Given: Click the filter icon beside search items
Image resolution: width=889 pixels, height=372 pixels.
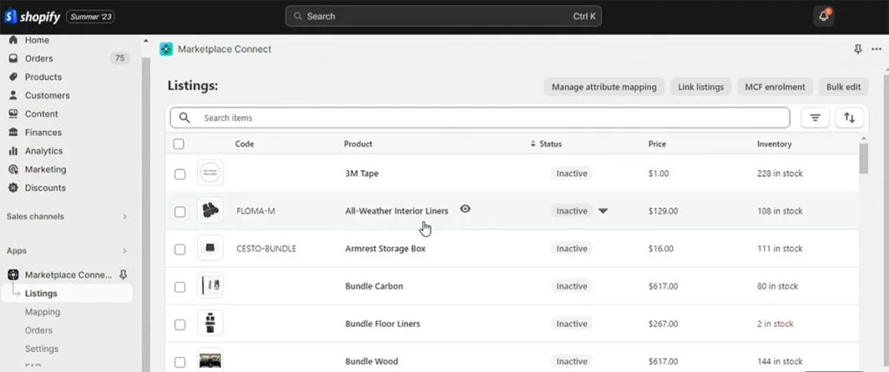Looking at the screenshot, I should point(814,118).
